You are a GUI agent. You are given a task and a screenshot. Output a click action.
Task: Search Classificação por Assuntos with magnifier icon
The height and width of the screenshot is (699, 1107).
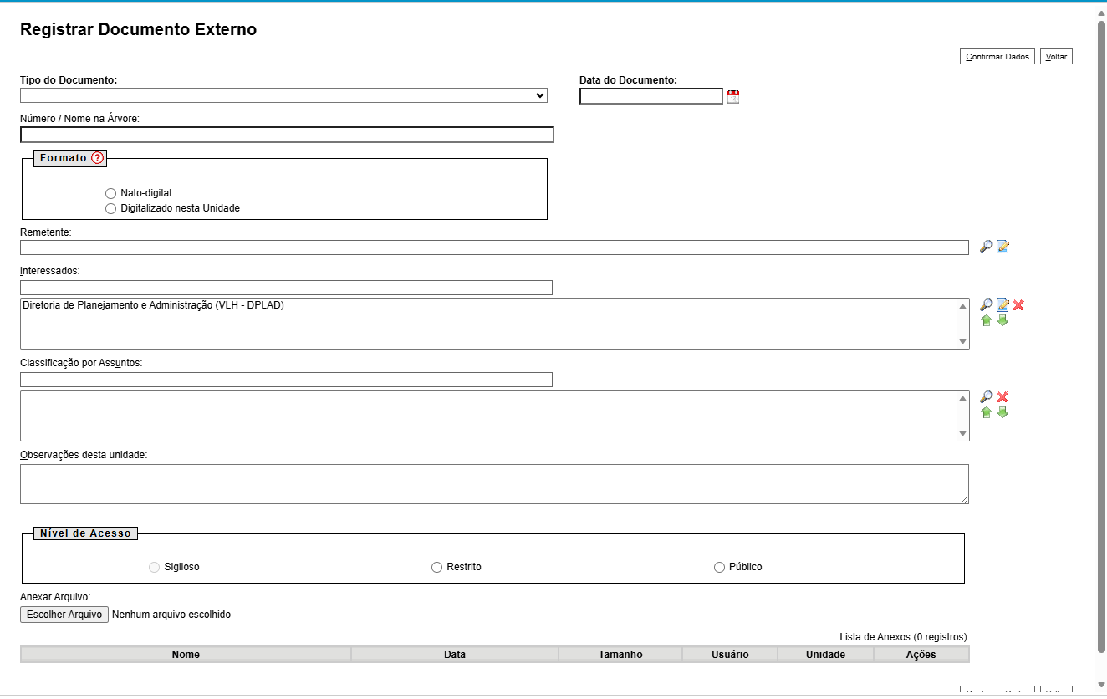[987, 397]
